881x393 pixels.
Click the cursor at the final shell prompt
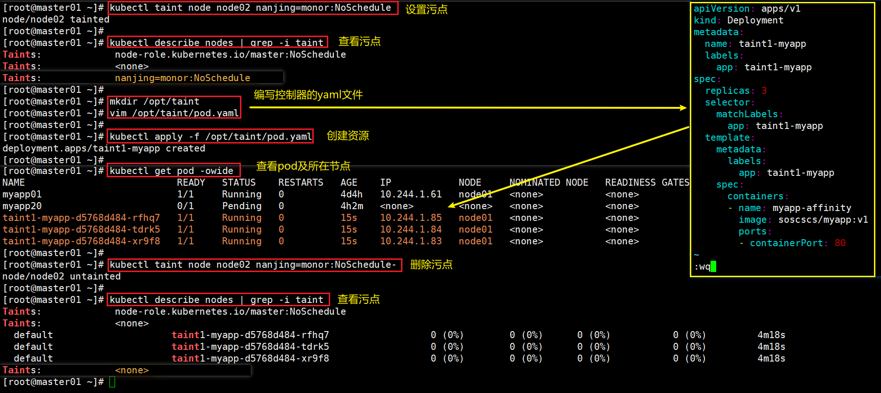[112, 382]
